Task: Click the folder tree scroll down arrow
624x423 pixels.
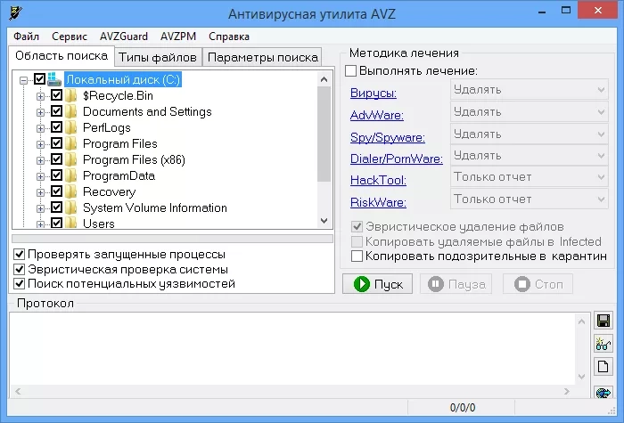Action: 324,221
